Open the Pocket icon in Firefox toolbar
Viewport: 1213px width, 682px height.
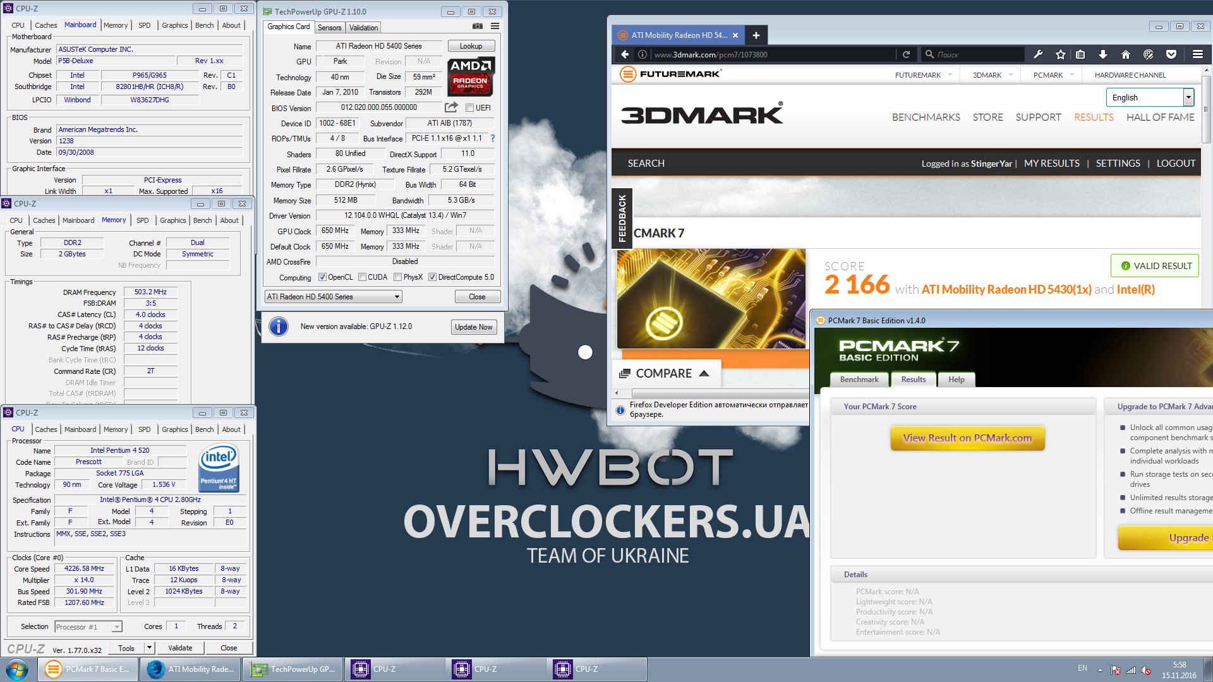pos(1171,54)
